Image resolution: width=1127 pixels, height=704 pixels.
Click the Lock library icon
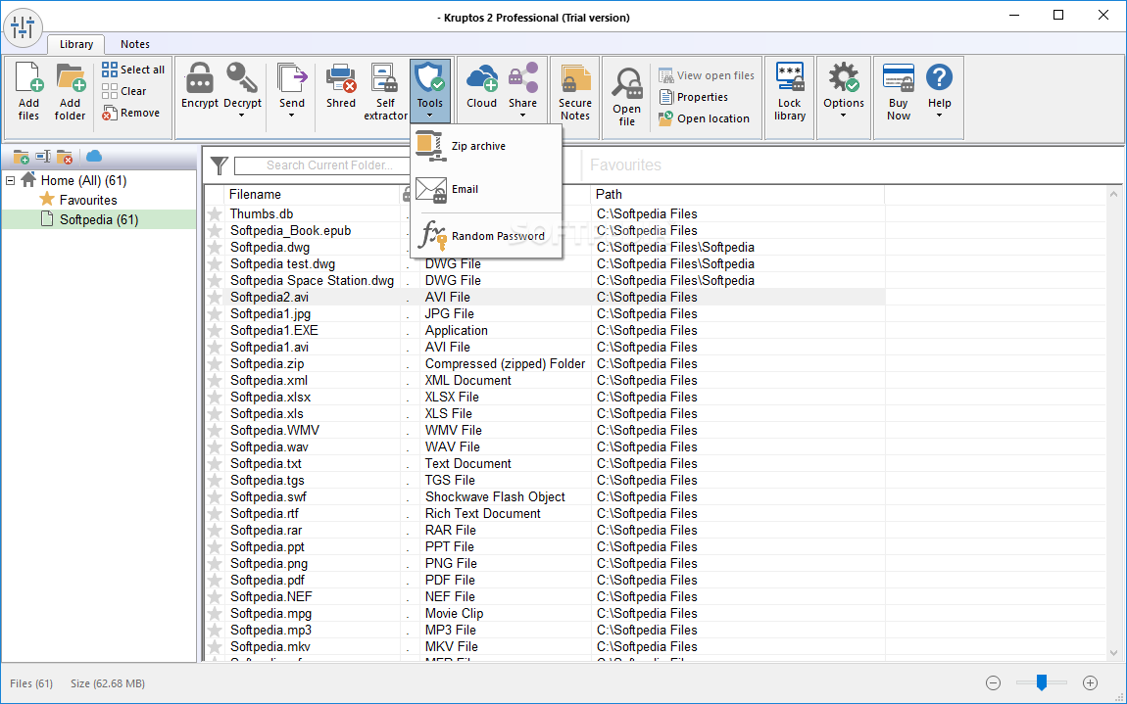point(789,77)
